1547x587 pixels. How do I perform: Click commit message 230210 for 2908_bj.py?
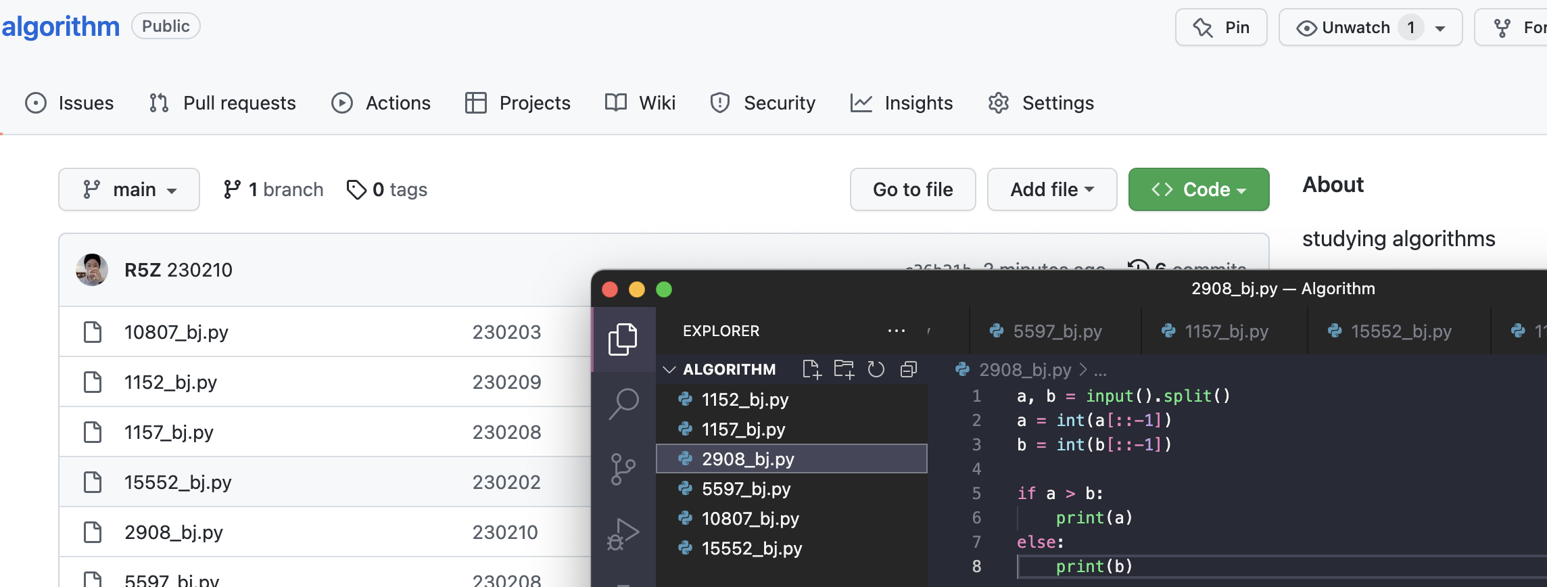[505, 532]
